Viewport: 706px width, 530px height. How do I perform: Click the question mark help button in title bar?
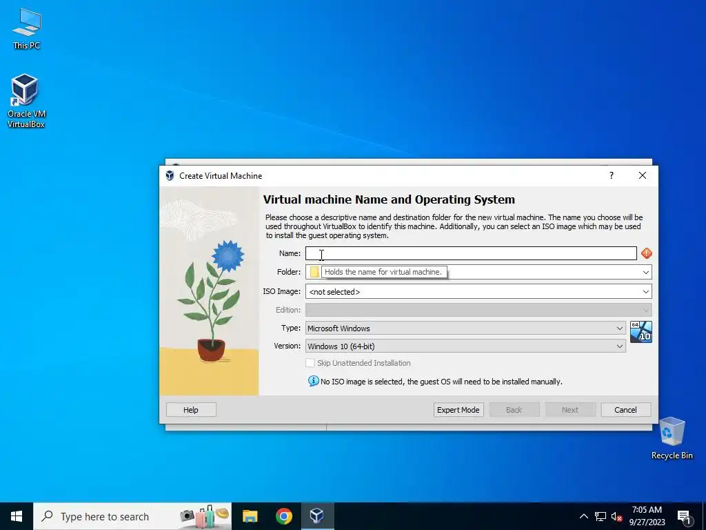[612, 175]
